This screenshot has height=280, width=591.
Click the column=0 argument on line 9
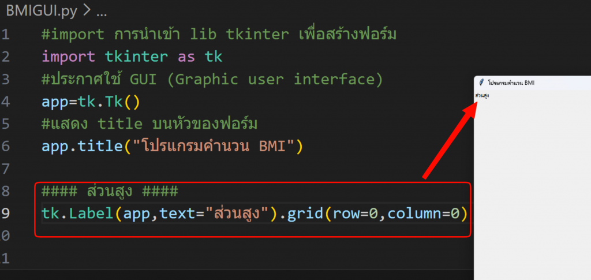pyautogui.click(x=423, y=214)
